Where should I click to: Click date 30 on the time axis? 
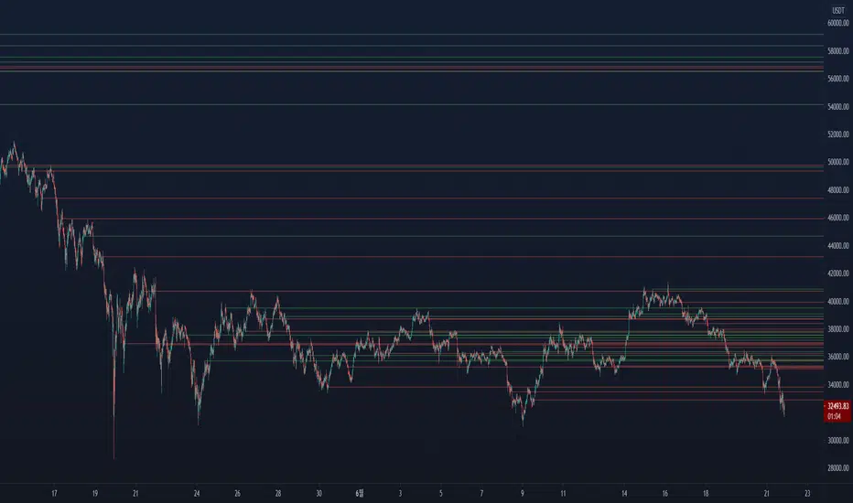click(x=319, y=493)
